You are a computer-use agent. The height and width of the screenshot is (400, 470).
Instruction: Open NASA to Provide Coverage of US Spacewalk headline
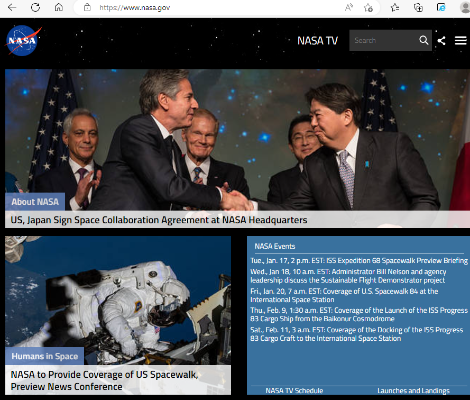pos(104,380)
